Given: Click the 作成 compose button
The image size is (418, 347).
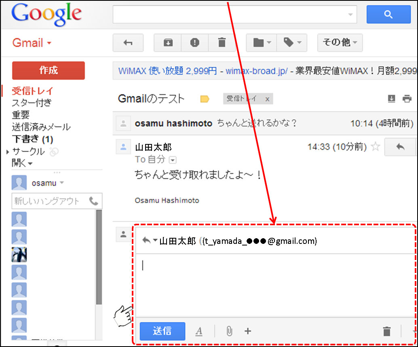Looking at the screenshot, I should point(49,70).
